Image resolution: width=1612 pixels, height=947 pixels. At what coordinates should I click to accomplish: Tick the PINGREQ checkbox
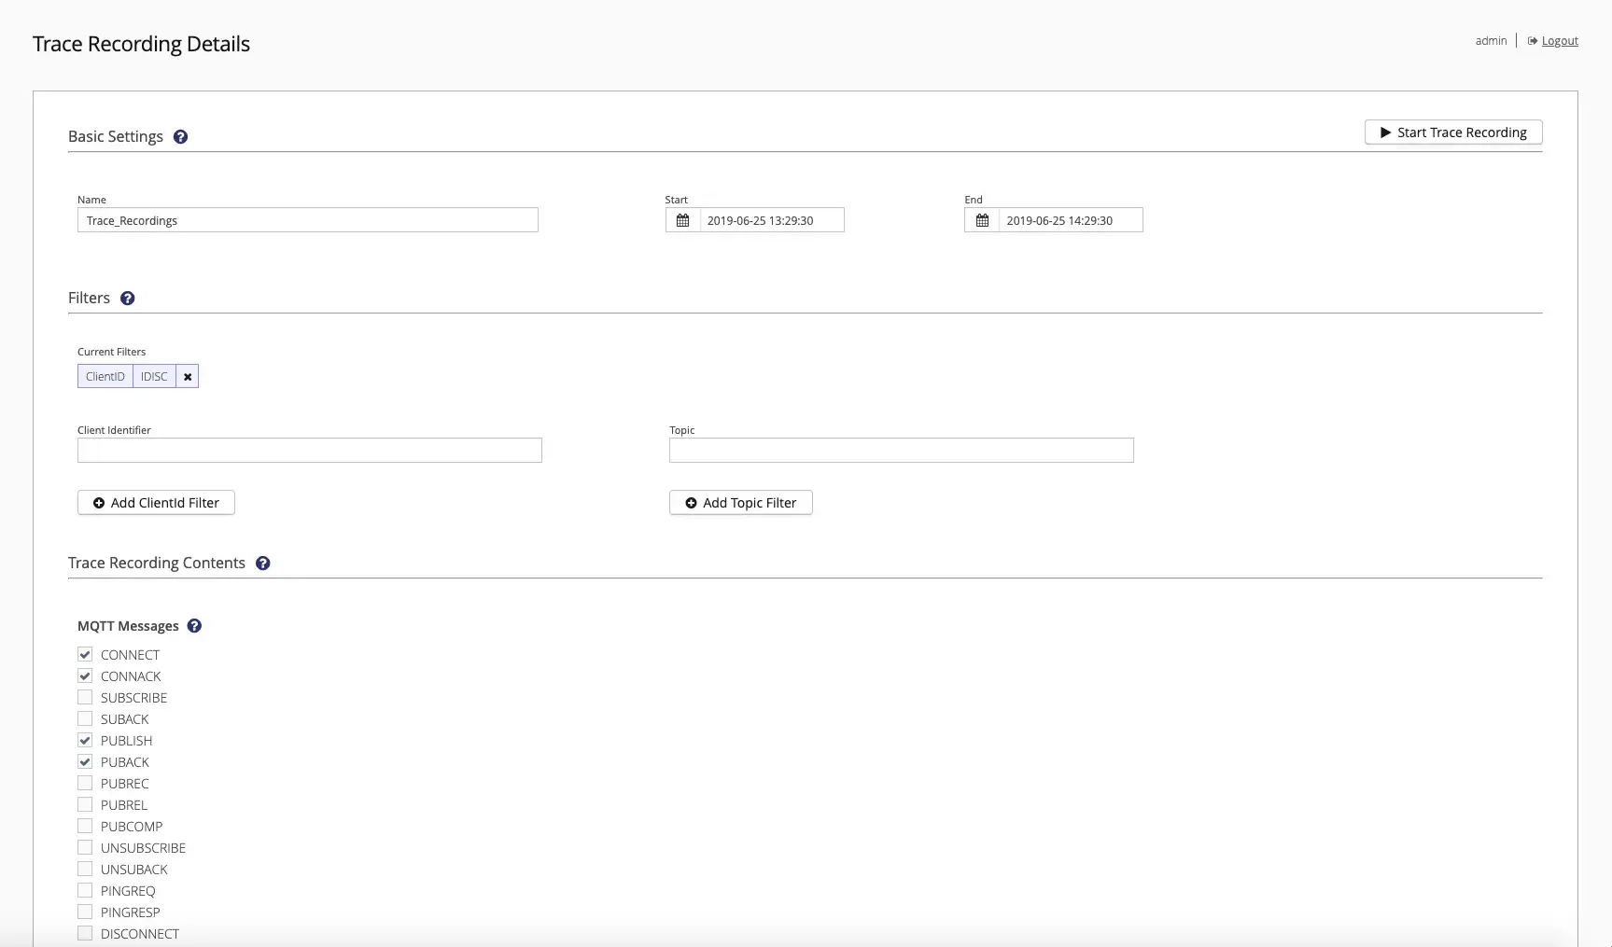tap(85, 891)
